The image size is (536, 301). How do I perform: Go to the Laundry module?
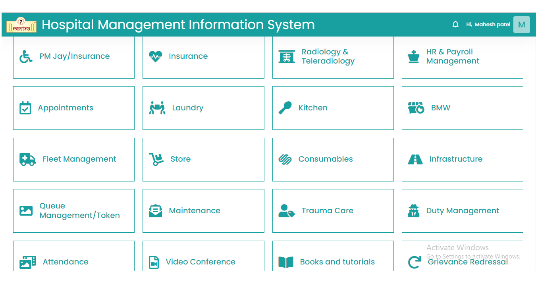(203, 108)
